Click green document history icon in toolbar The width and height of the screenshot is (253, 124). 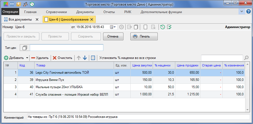(163, 27)
